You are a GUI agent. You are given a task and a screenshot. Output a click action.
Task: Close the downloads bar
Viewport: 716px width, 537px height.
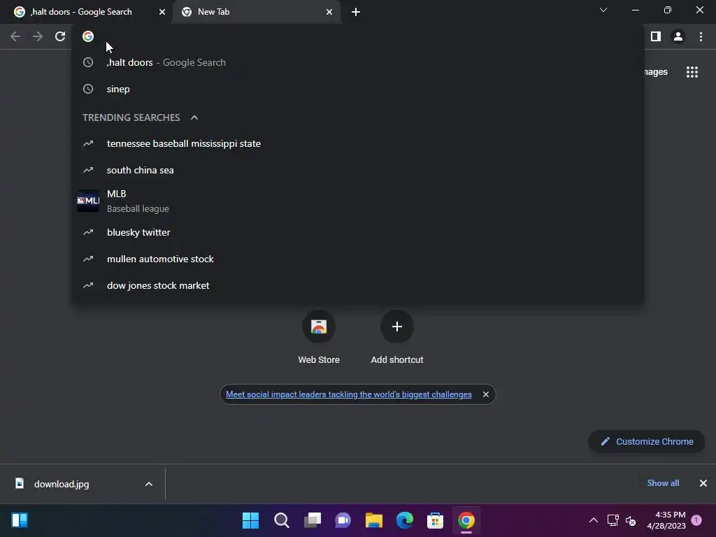(703, 483)
